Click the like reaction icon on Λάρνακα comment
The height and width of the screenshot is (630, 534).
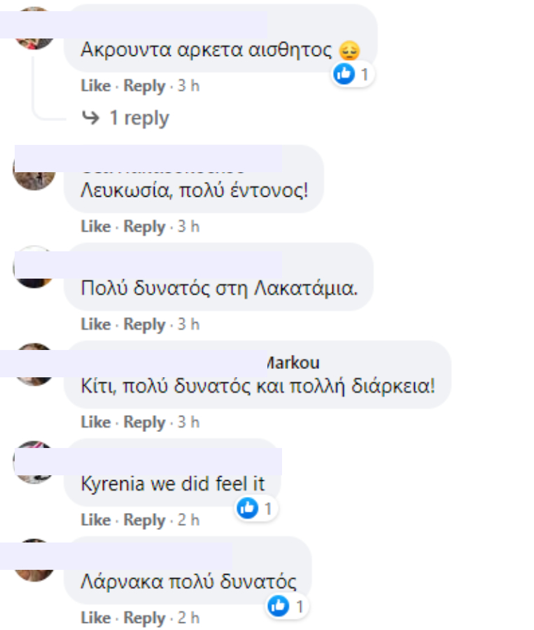pos(279,606)
